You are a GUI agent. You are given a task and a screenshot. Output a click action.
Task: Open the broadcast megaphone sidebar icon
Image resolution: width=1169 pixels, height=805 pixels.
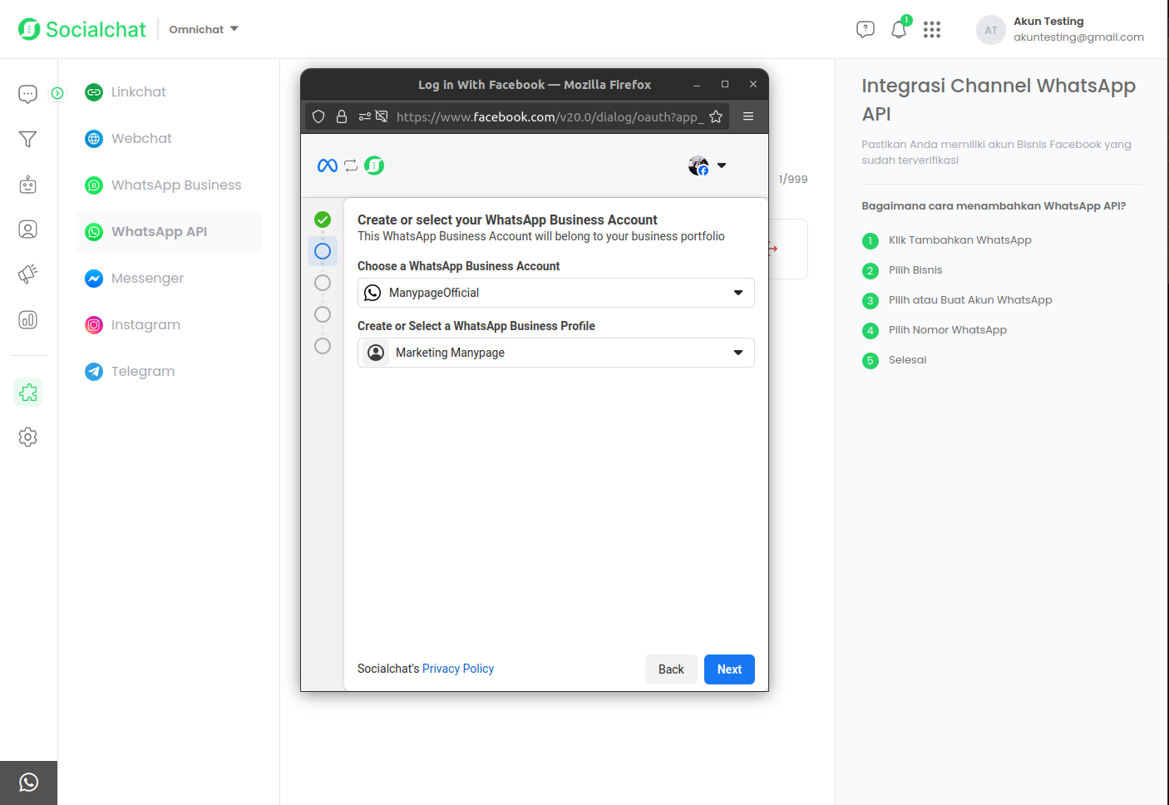click(x=27, y=274)
